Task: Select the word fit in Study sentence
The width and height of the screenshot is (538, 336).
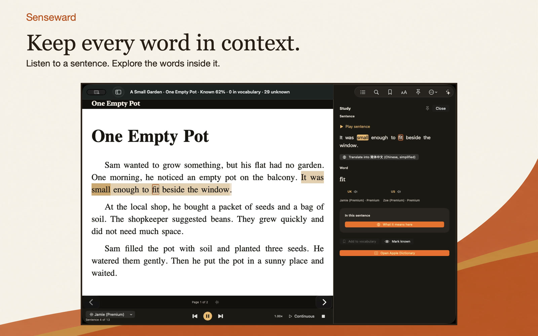Action: (x=400, y=137)
